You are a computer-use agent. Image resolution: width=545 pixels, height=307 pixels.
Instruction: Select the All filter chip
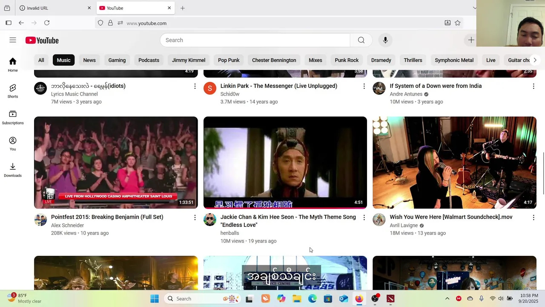[41, 60]
